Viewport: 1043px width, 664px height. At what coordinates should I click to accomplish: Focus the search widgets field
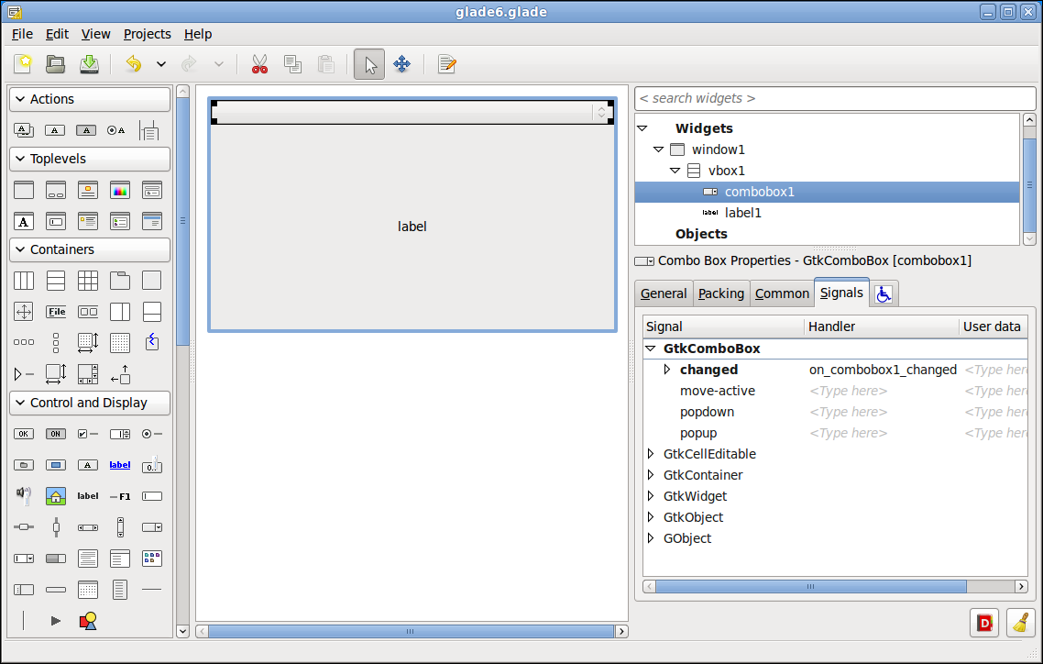835,98
